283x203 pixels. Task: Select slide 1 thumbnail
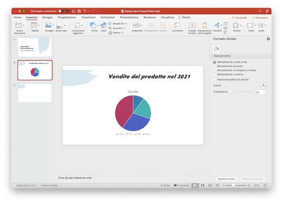[x=35, y=47]
